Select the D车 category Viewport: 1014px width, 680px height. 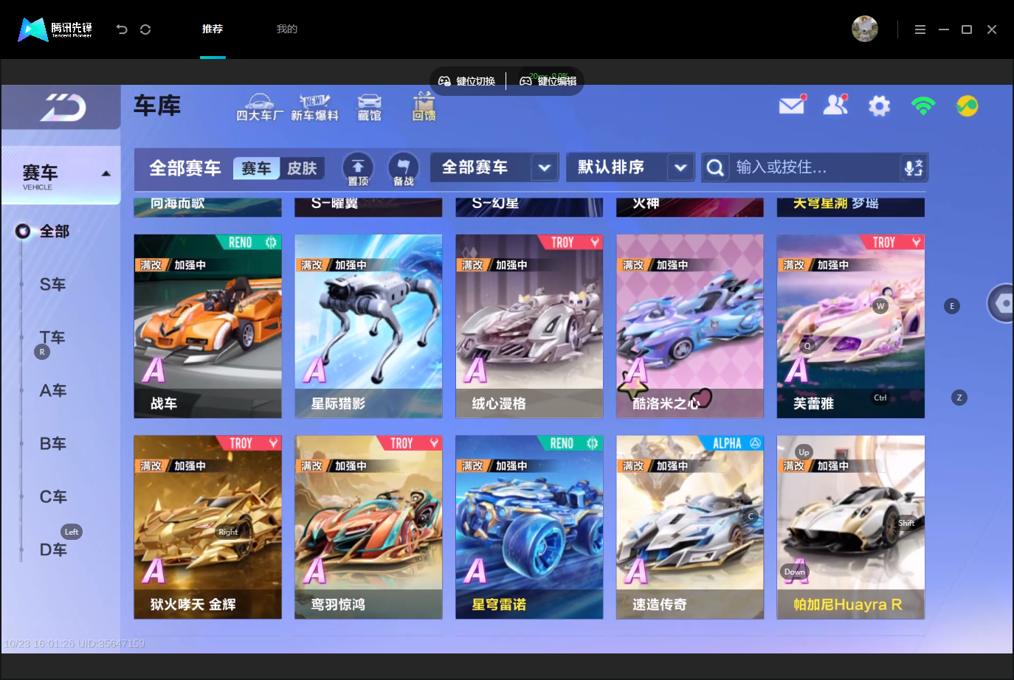click(x=53, y=550)
